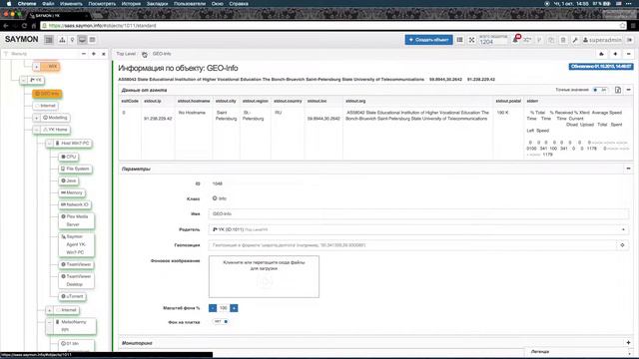Clear the tree filter with the x button
The height and width of the screenshot is (359, 639).
[104, 54]
